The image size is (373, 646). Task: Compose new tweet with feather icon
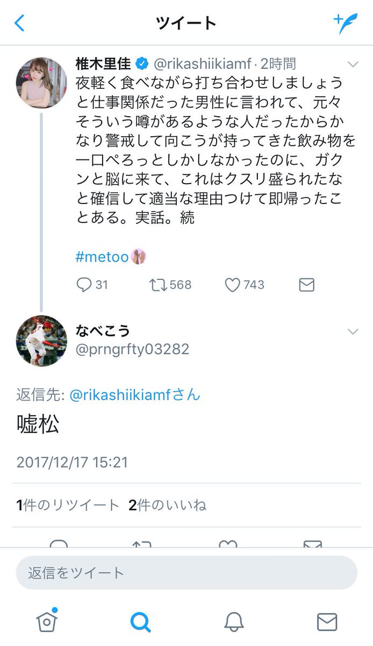click(345, 23)
